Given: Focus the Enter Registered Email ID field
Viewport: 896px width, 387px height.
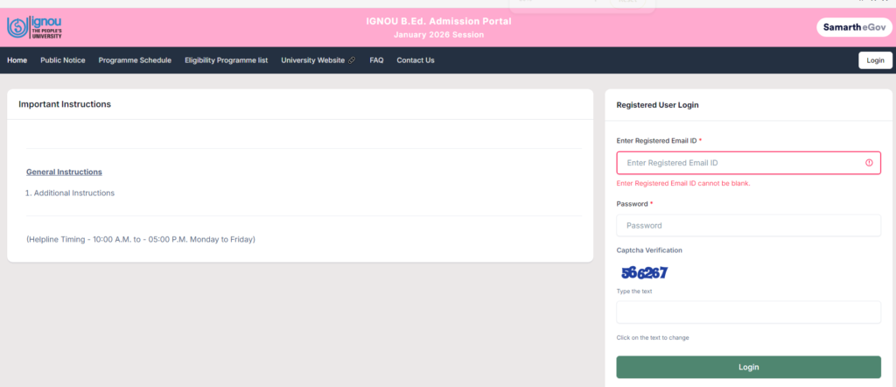Looking at the screenshot, I should click(748, 163).
